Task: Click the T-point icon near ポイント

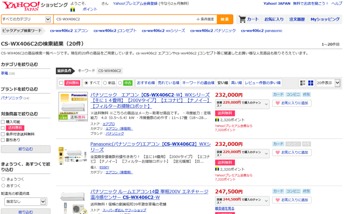Action: point(72,9)
